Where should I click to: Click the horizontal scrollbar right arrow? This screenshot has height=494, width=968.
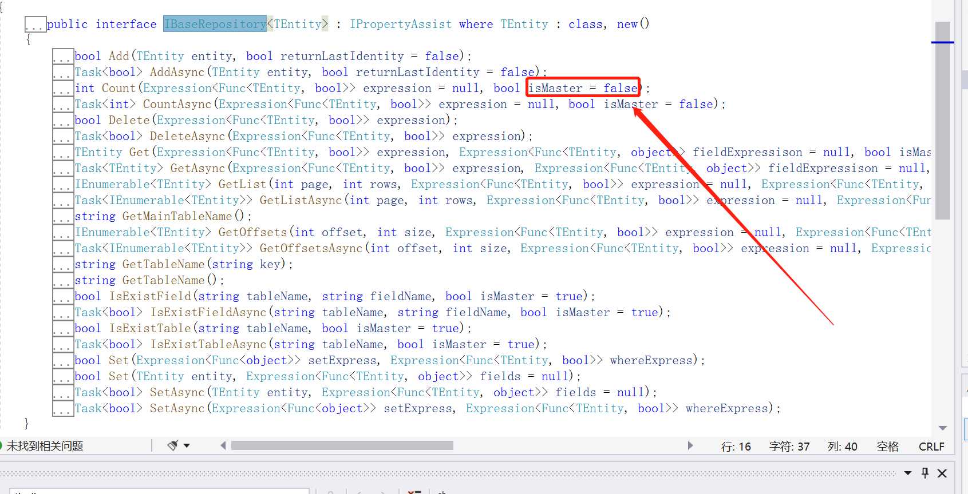pyautogui.click(x=690, y=445)
